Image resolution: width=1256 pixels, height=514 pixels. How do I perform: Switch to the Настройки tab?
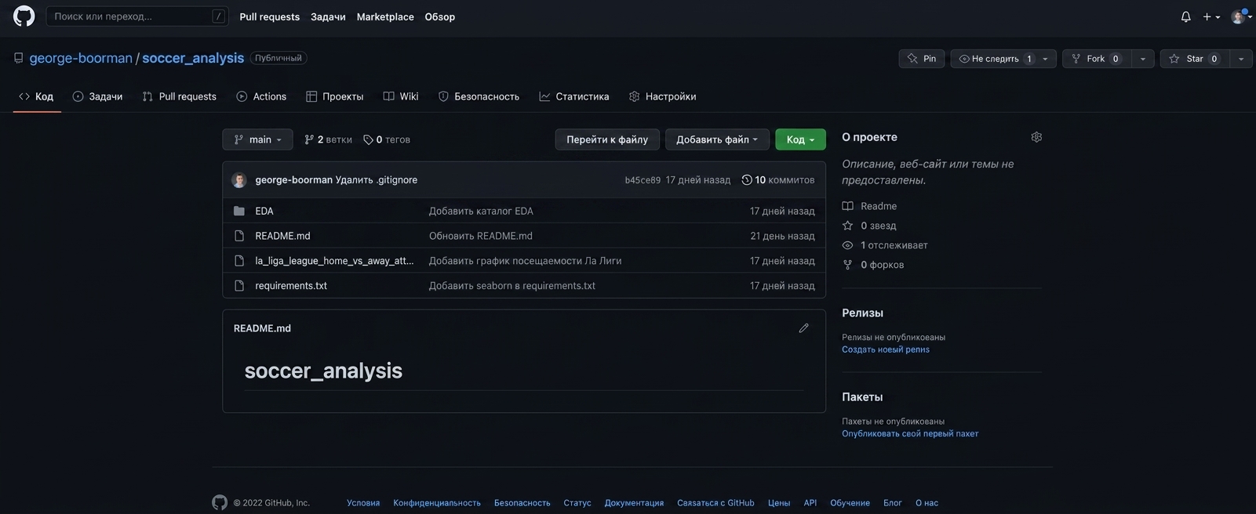click(663, 96)
